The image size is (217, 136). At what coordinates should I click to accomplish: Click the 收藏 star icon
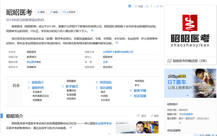[136, 6]
